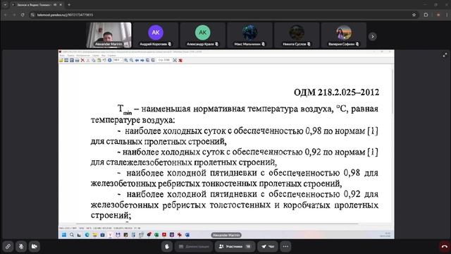451x254 pixels.
Task: Select Макс Малынкин participant tile
Action: pos(249,35)
